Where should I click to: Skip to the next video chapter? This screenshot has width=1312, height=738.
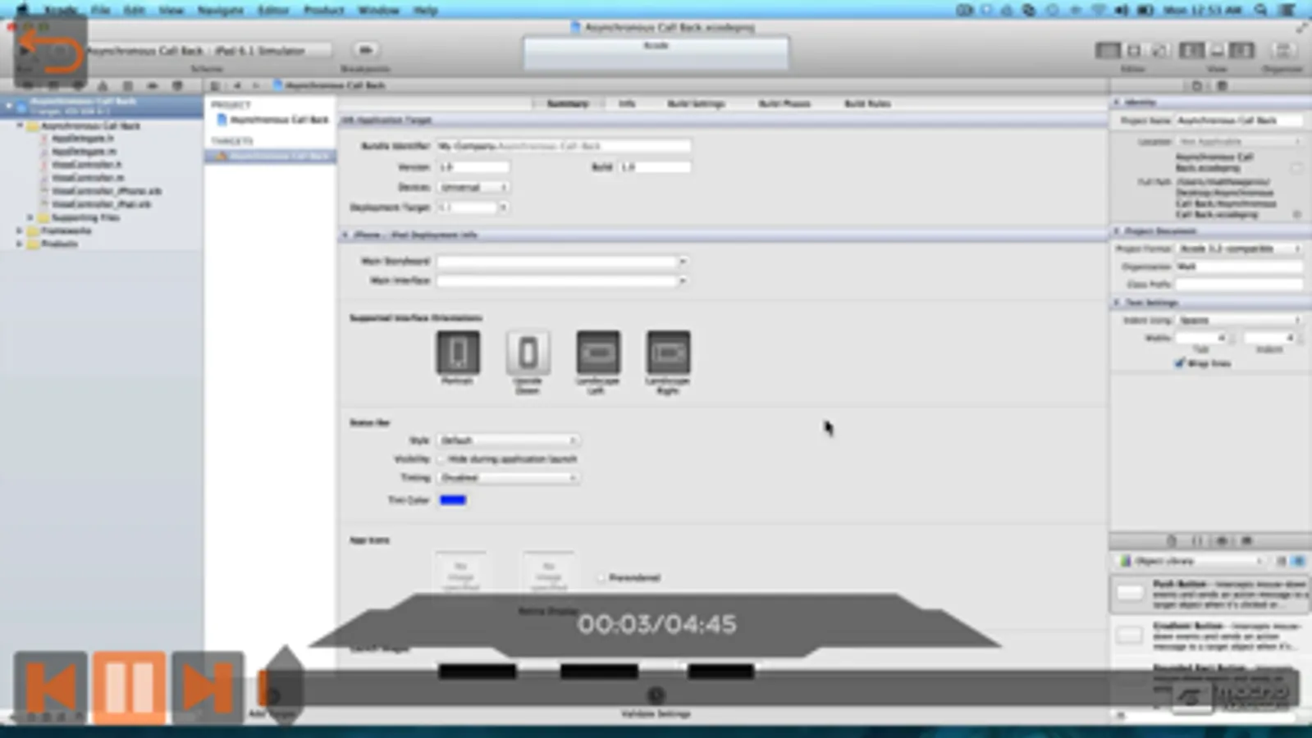tap(208, 687)
